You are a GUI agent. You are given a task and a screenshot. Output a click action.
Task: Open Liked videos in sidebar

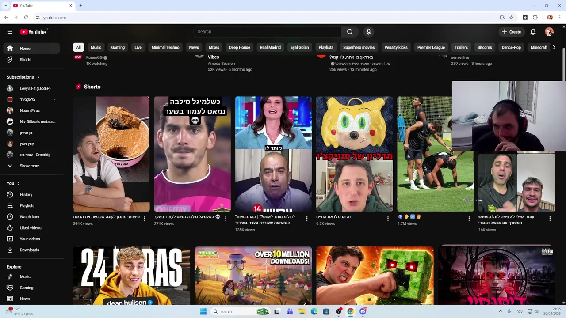pyautogui.click(x=31, y=228)
